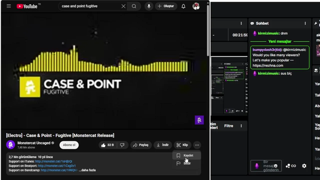
Task: Click the purple Monstercat watermark on the video
Action: click(199, 120)
